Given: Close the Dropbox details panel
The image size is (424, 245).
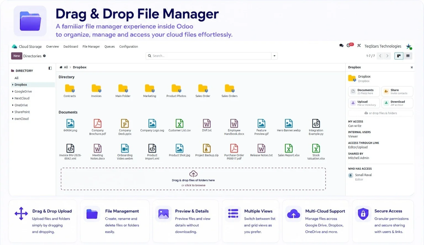Looking at the screenshot, I should click(412, 67).
